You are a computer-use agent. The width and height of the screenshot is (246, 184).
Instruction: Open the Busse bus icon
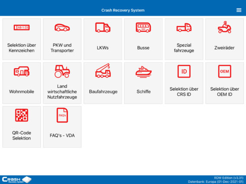point(143,28)
